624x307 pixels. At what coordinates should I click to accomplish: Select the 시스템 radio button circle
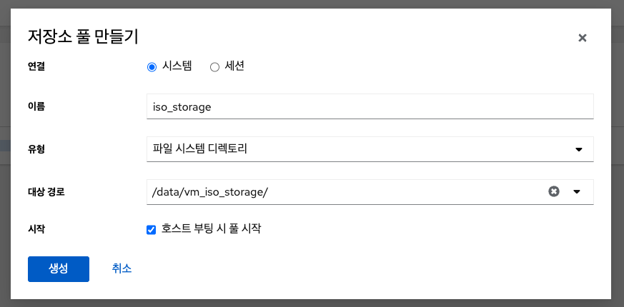(152, 67)
